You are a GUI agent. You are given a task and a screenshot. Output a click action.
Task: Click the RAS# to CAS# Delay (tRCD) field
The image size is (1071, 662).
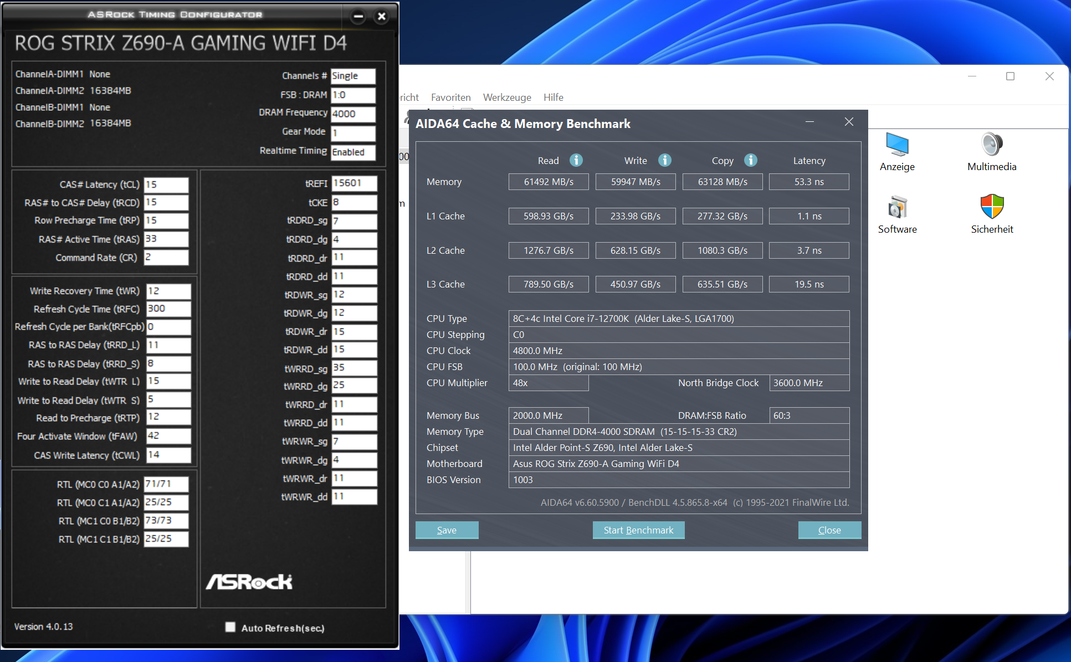[x=166, y=203]
